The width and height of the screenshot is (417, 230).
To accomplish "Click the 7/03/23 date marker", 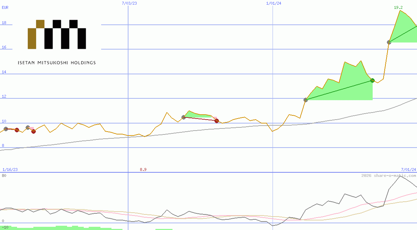I will 128,3.
